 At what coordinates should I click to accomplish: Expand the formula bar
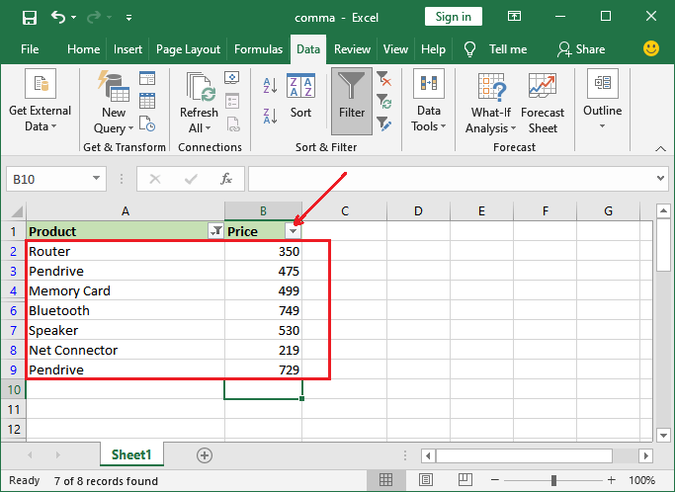click(x=660, y=178)
